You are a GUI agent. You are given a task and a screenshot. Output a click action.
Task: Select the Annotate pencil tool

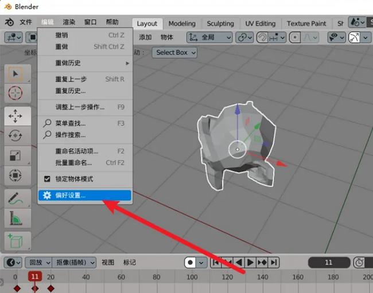coord(15,198)
